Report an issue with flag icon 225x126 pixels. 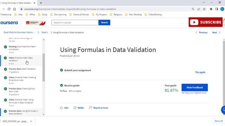coord(99,108)
